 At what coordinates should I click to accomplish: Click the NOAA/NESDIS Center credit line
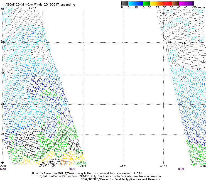pos(120,179)
